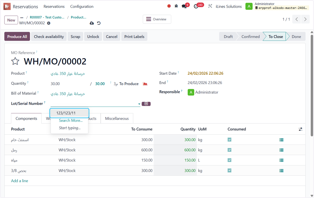314x198 pixels.
Task: Switch to the Miscellaneous tab
Action: pyautogui.click(x=117, y=118)
